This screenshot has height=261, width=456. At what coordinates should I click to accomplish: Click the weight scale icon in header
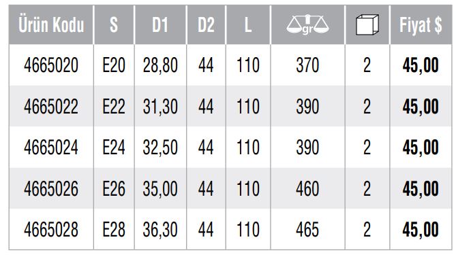click(307, 24)
